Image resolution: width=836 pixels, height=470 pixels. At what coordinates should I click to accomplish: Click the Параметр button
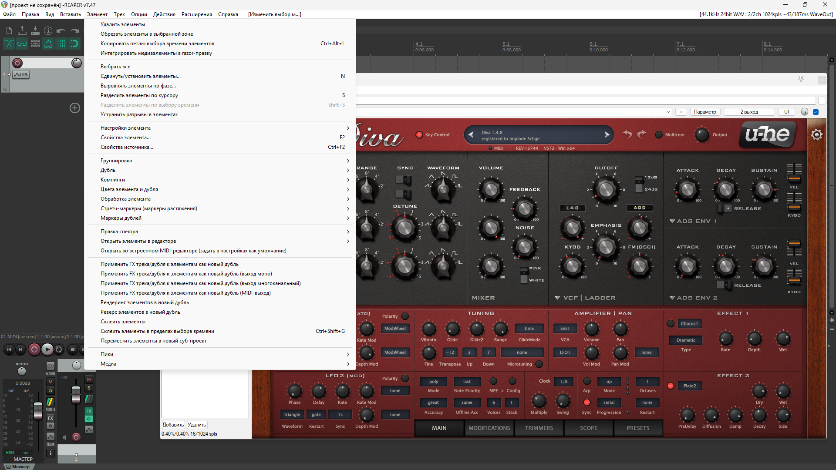(x=705, y=112)
